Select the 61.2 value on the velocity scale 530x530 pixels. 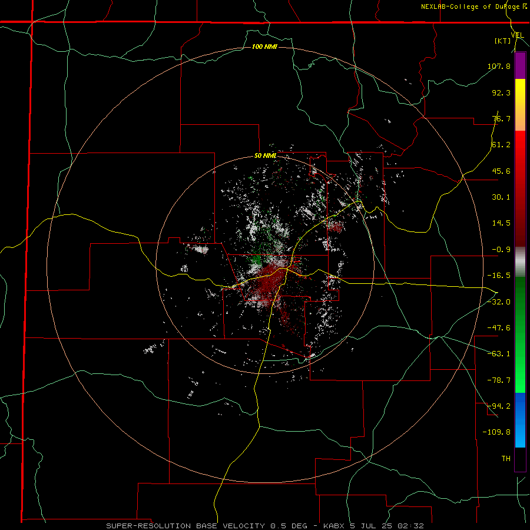pos(501,145)
